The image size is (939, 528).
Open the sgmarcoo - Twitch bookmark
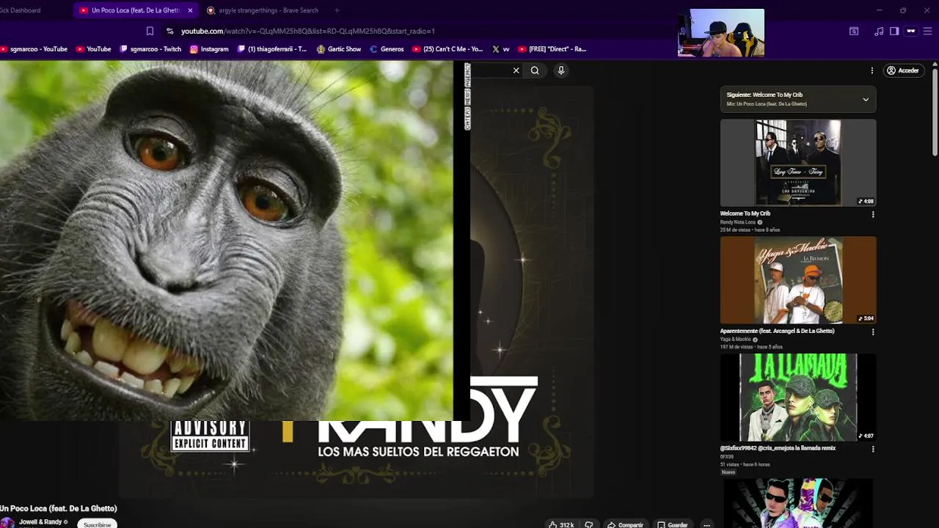tap(150, 49)
